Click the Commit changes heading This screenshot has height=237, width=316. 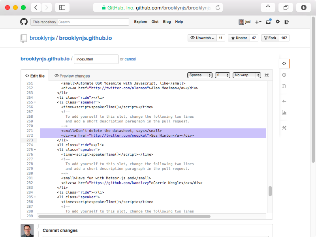[60, 230]
